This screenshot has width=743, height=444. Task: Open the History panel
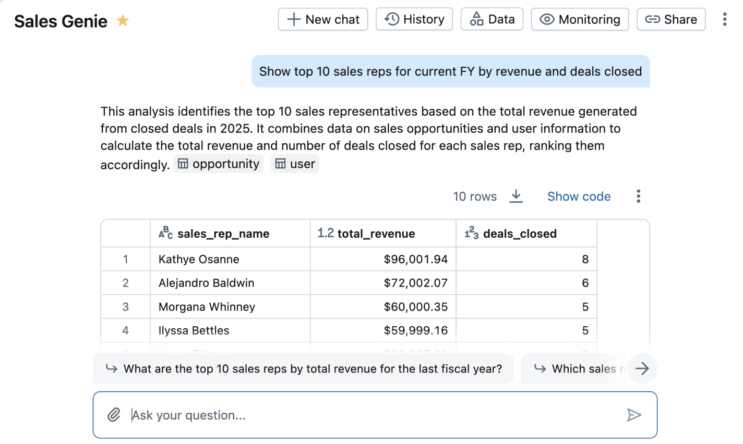click(414, 19)
